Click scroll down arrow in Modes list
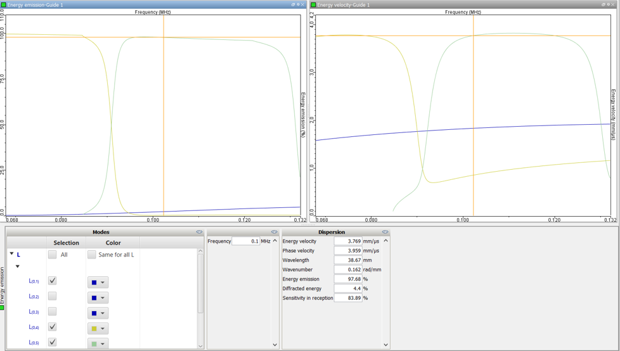This screenshot has height=351, width=620. (x=200, y=346)
